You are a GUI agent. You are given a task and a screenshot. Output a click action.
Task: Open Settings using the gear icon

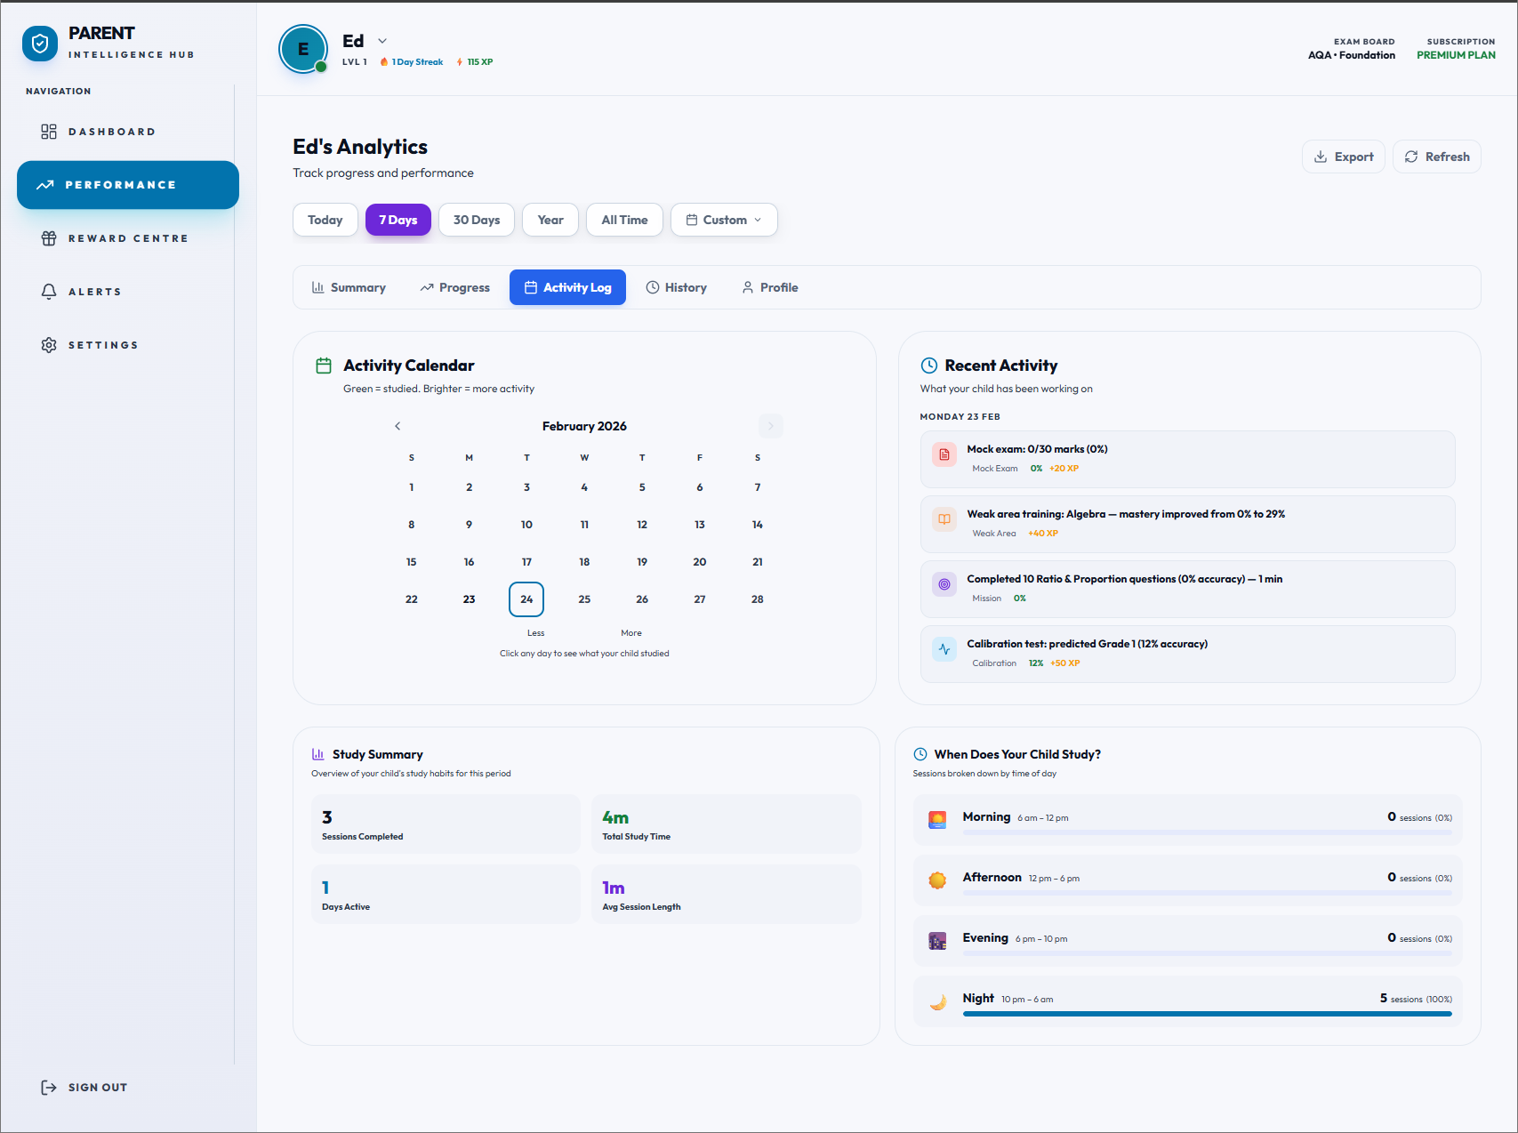tap(49, 345)
